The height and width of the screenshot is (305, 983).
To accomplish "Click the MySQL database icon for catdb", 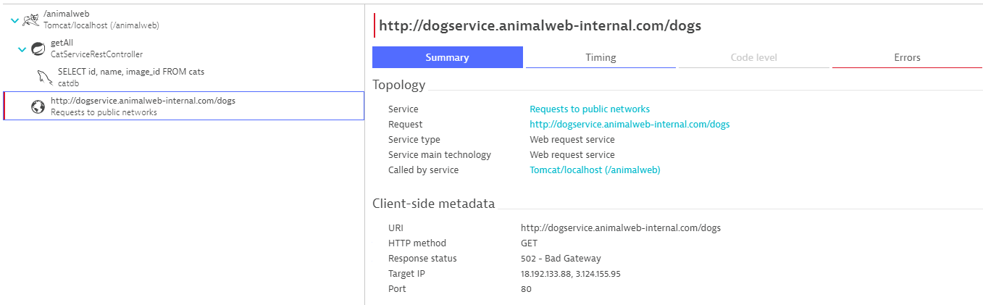I will 45,78.
